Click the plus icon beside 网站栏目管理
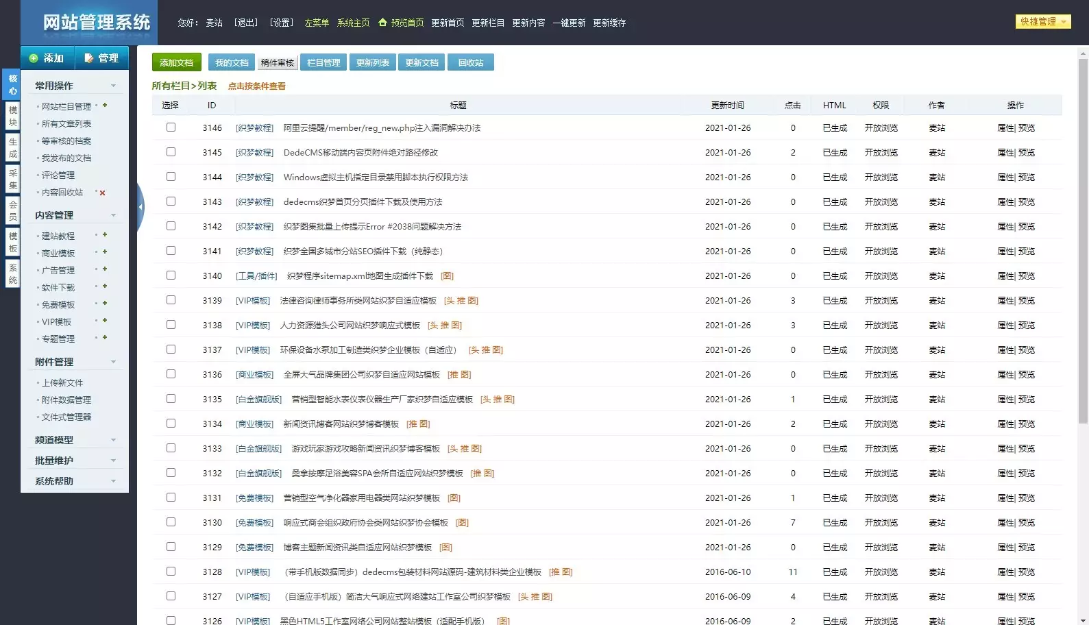This screenshot has height=625, width=1089. (x=105, y=106)
